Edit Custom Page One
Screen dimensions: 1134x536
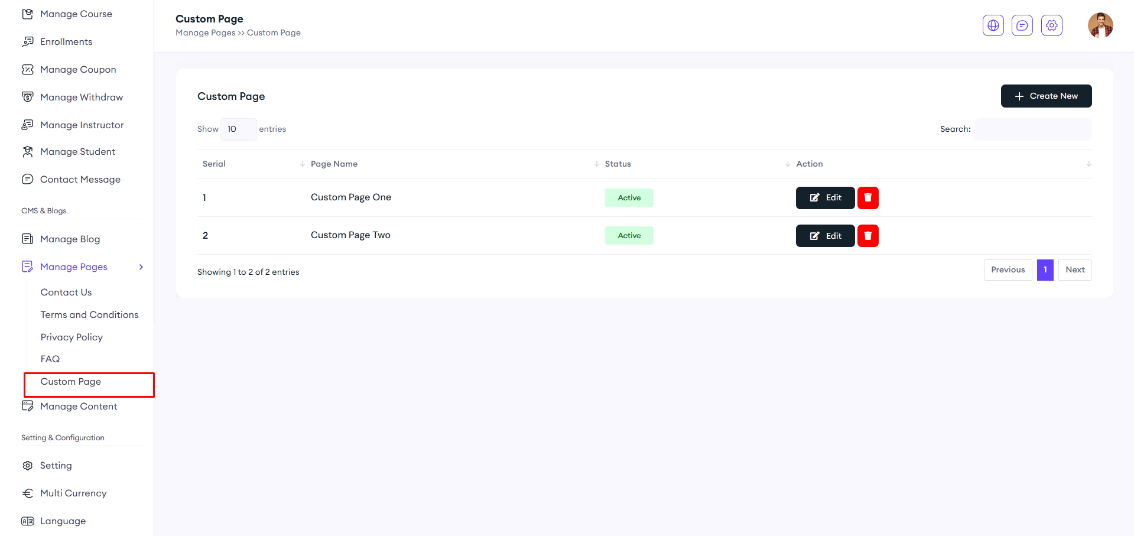pyautogui.click(x=825, y=198)
